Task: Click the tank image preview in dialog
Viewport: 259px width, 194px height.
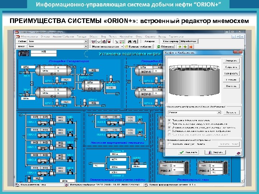Action: 194,80
